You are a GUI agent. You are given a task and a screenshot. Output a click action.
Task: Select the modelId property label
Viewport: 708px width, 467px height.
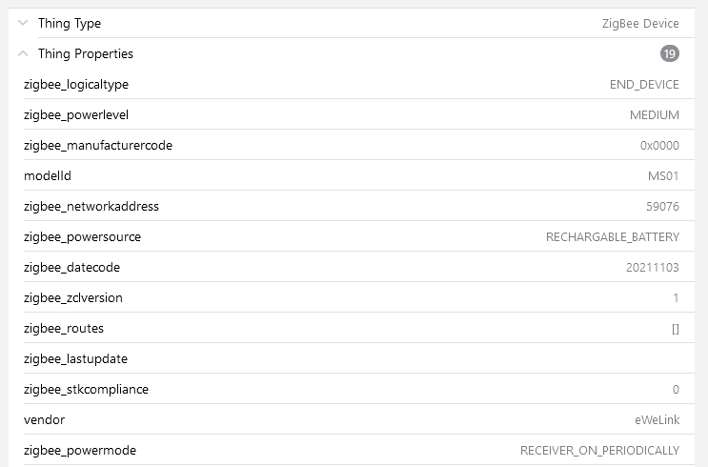pyautogui.click(x=48, y=176)
